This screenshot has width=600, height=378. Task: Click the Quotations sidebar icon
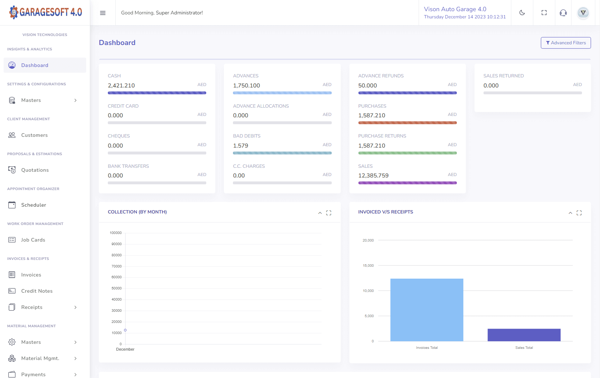tap(12, 170)
